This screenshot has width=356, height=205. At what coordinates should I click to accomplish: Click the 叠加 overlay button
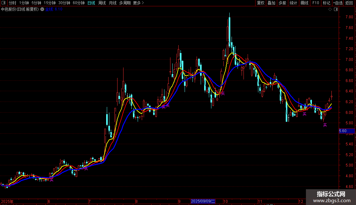click(x=271, y=3)
